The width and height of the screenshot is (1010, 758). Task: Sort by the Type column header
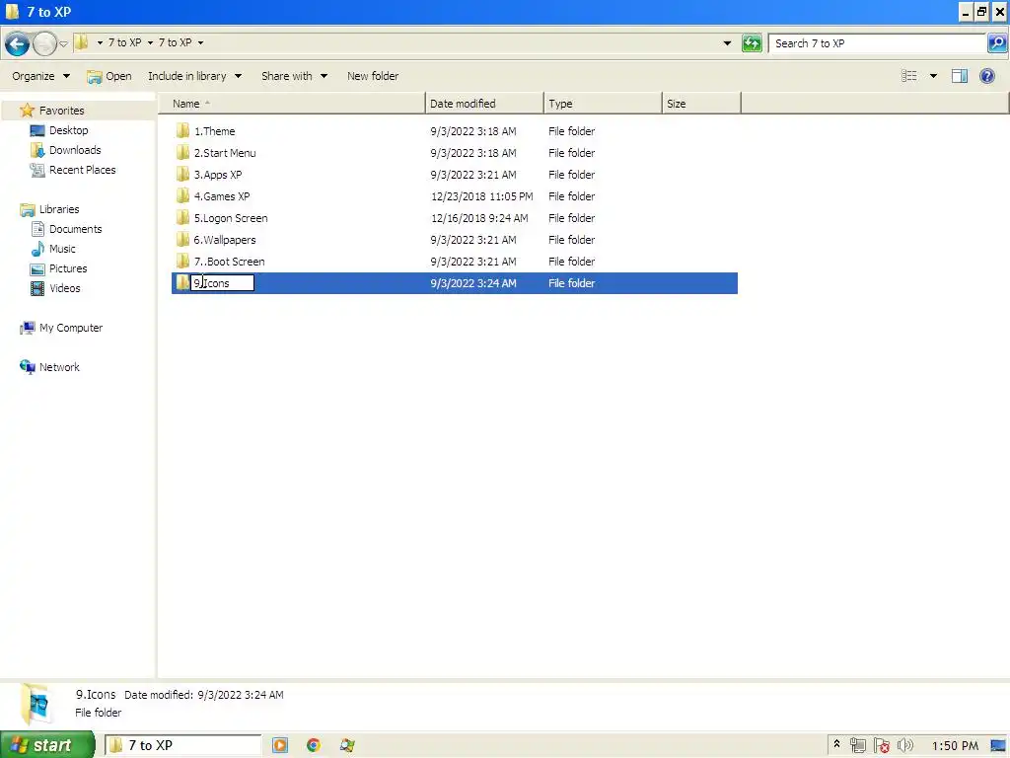click(603, 104)
